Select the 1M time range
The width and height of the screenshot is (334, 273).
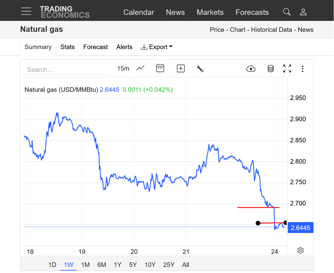(x=85, y=265)
